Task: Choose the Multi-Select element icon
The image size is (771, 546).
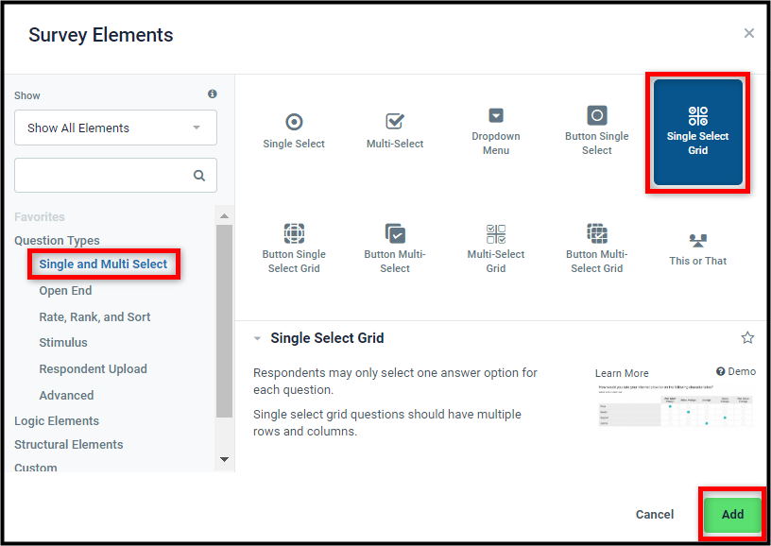Action: (x=395, y=121)
